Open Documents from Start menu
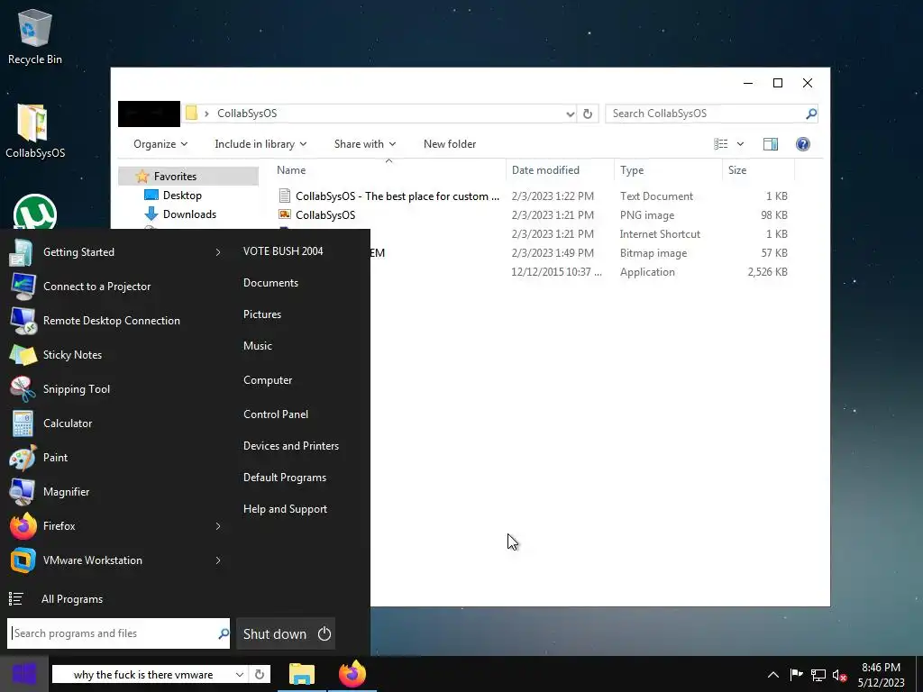Screen dimensions: 923x692 pos(270,283)
